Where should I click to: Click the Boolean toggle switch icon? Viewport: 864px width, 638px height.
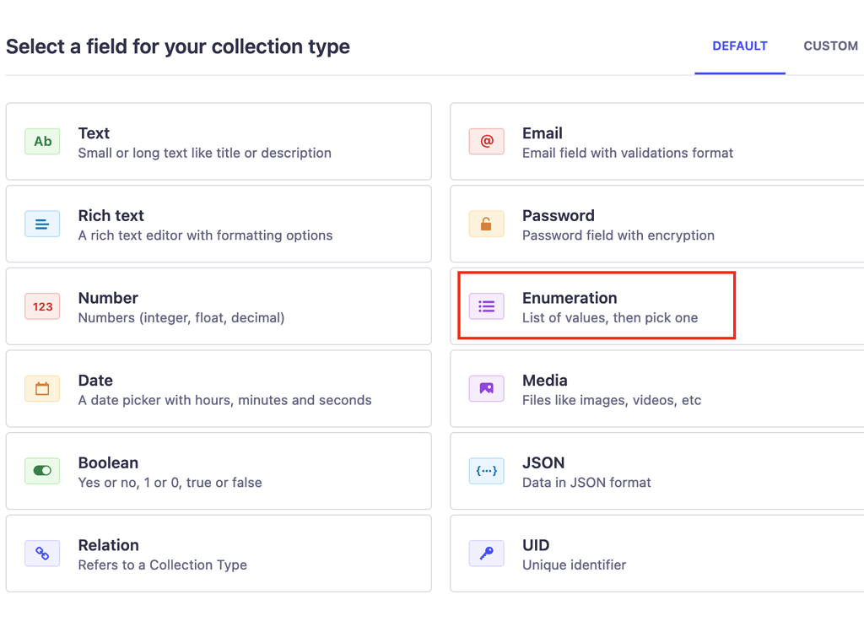pos(42,471)
